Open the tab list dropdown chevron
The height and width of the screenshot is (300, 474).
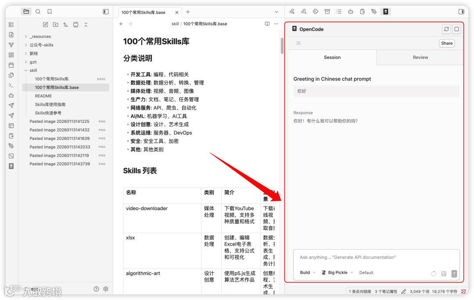[276, 12]
